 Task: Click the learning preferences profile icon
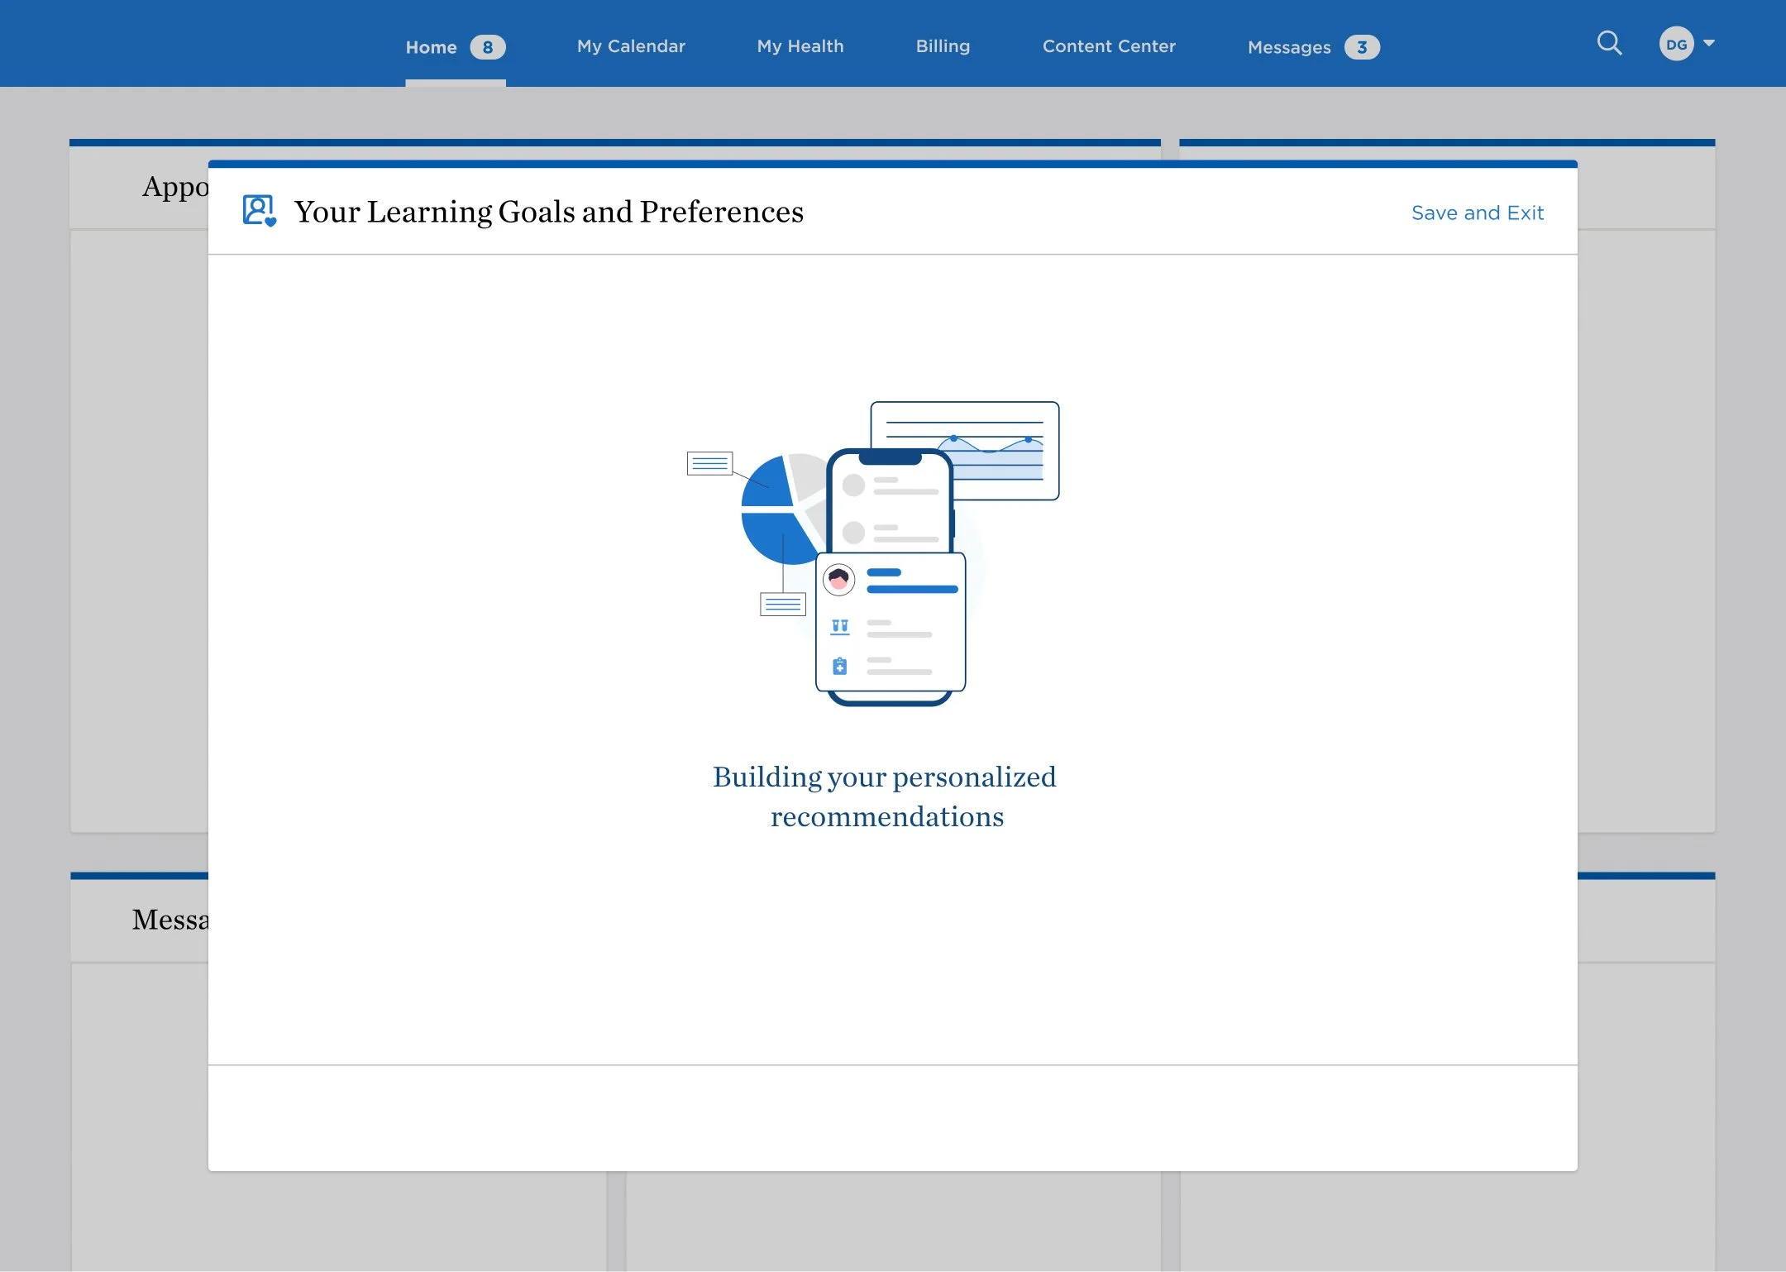(259, 211)
